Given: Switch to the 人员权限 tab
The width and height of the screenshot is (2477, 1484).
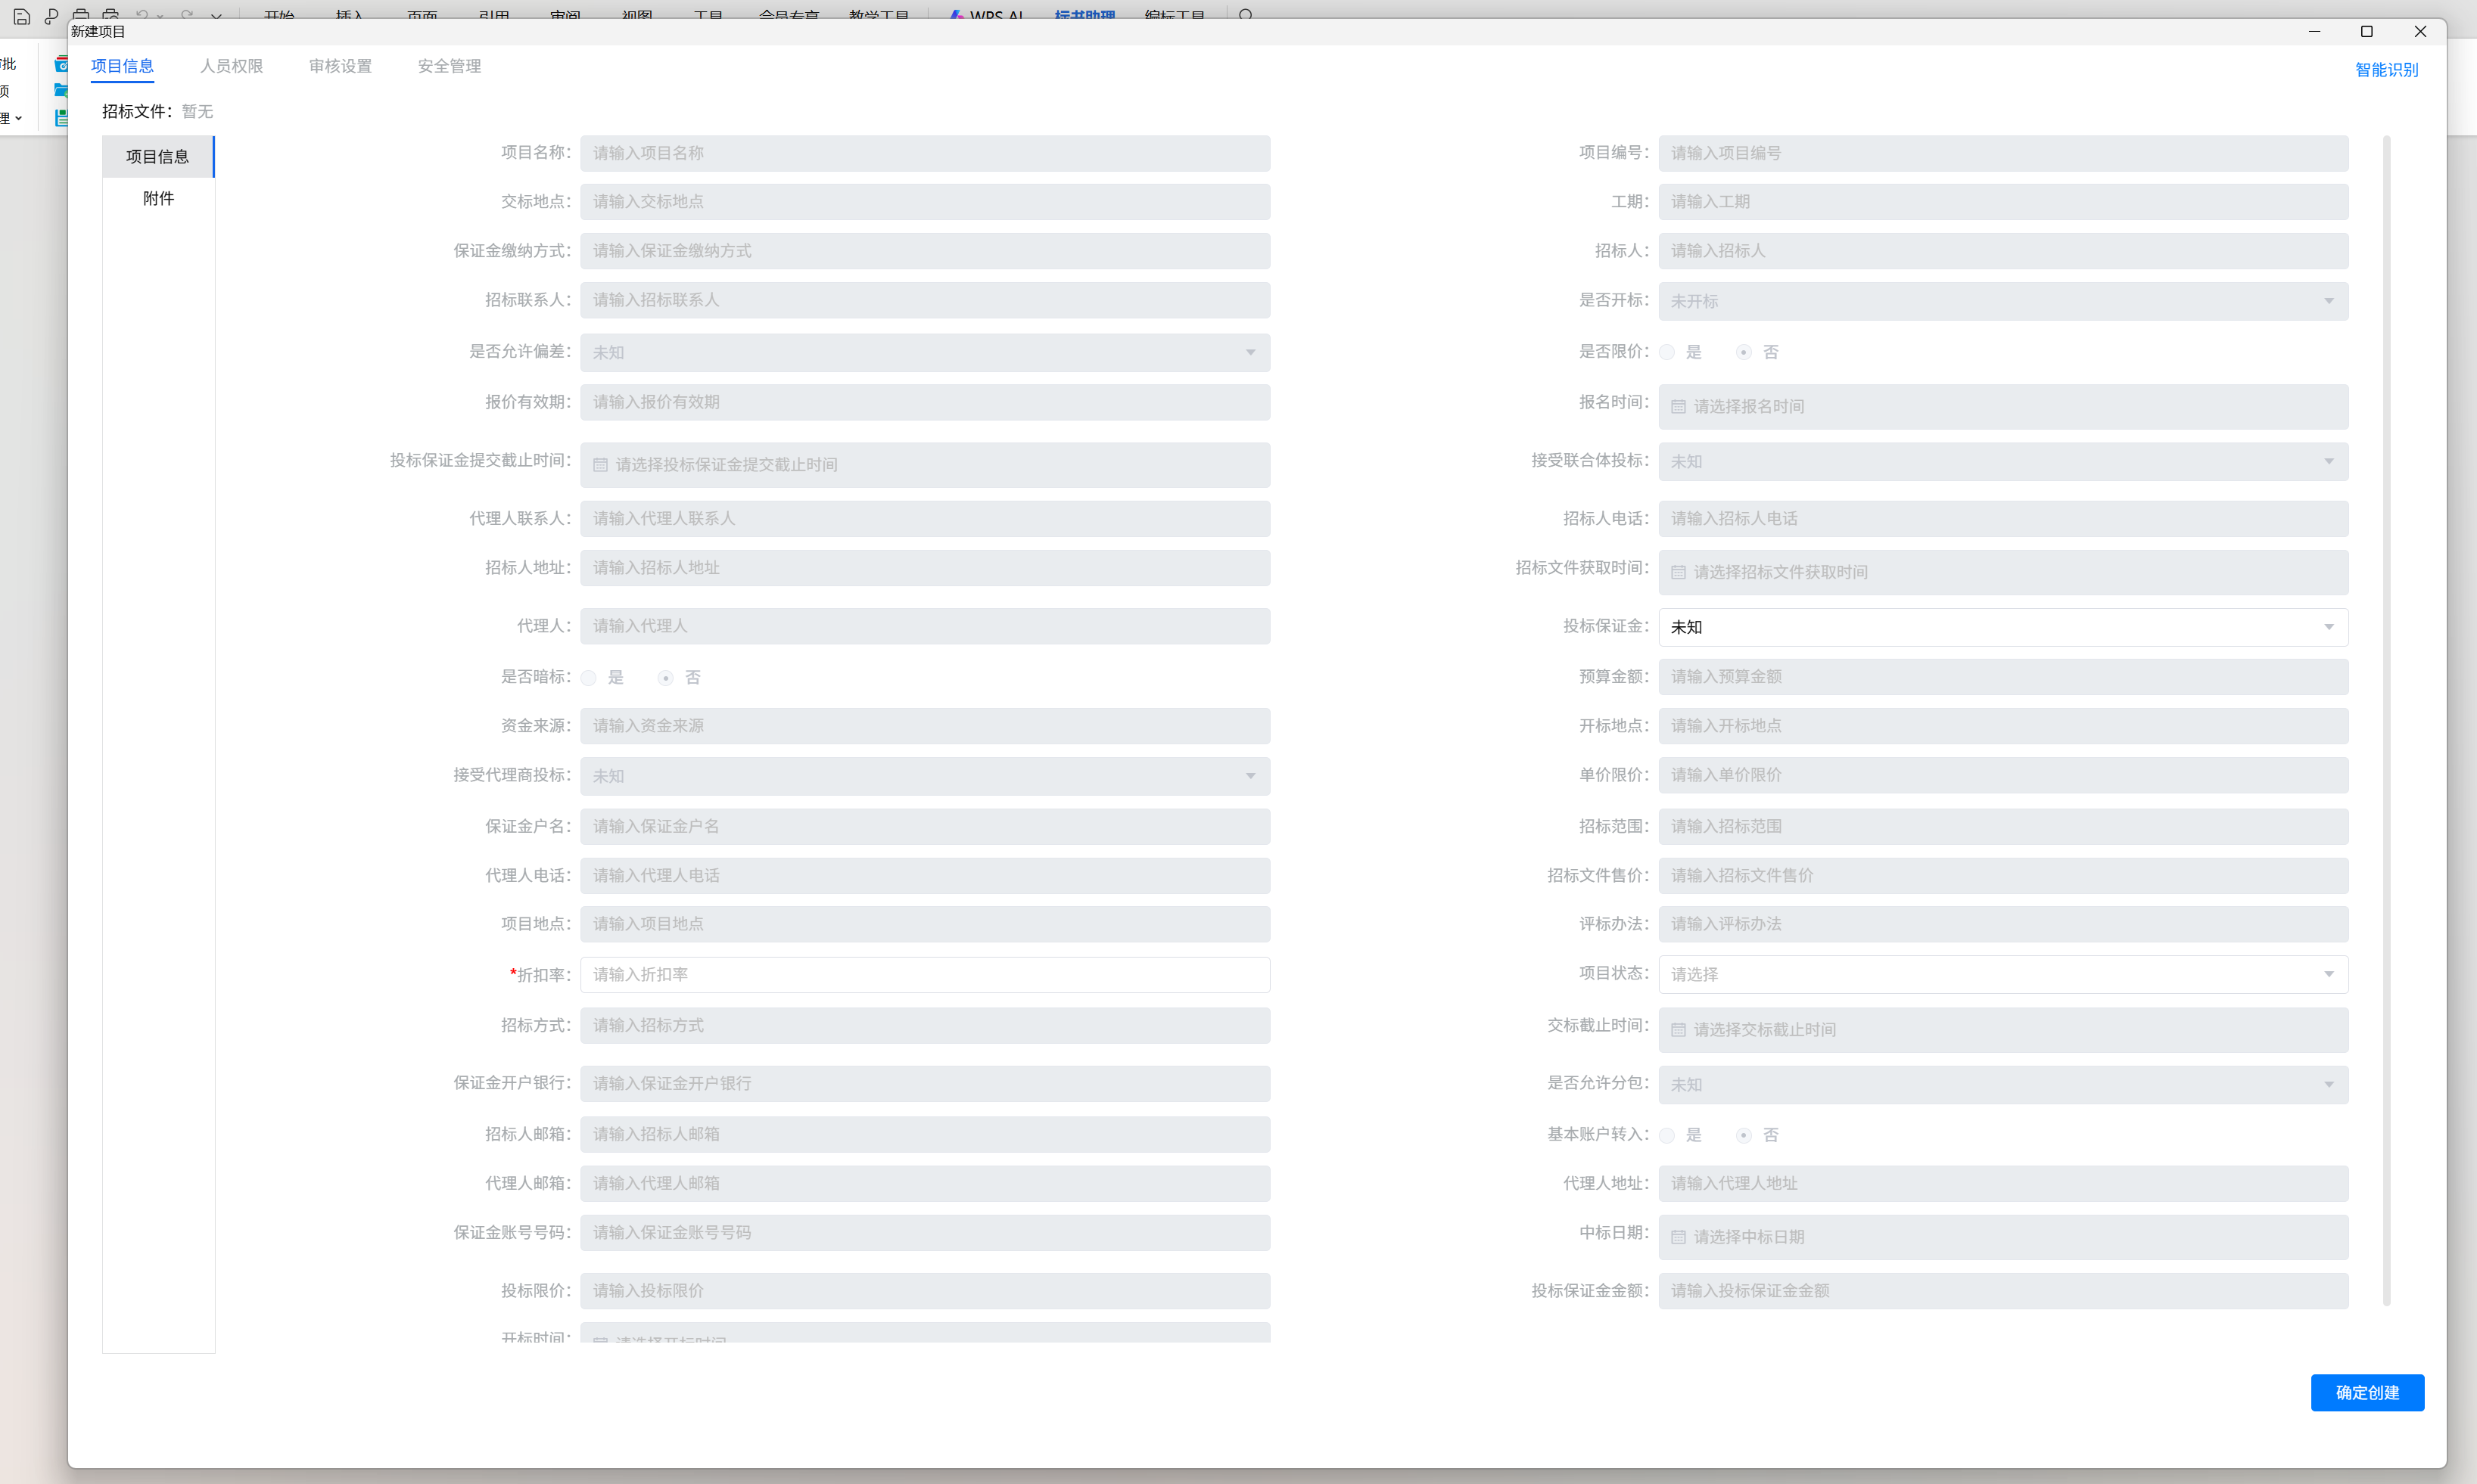Looking at the screenshot, I should click(231, 66).
